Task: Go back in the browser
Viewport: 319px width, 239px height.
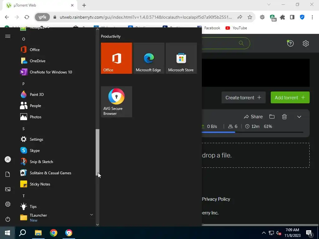Action: pos(7,17)
